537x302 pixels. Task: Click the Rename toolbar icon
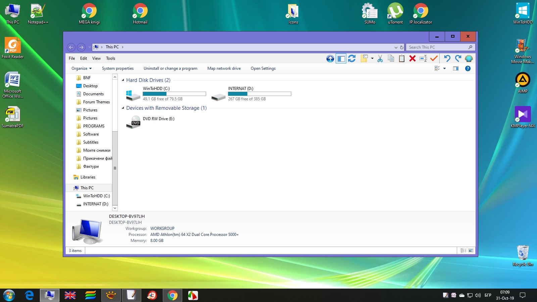tap(423, 59)
